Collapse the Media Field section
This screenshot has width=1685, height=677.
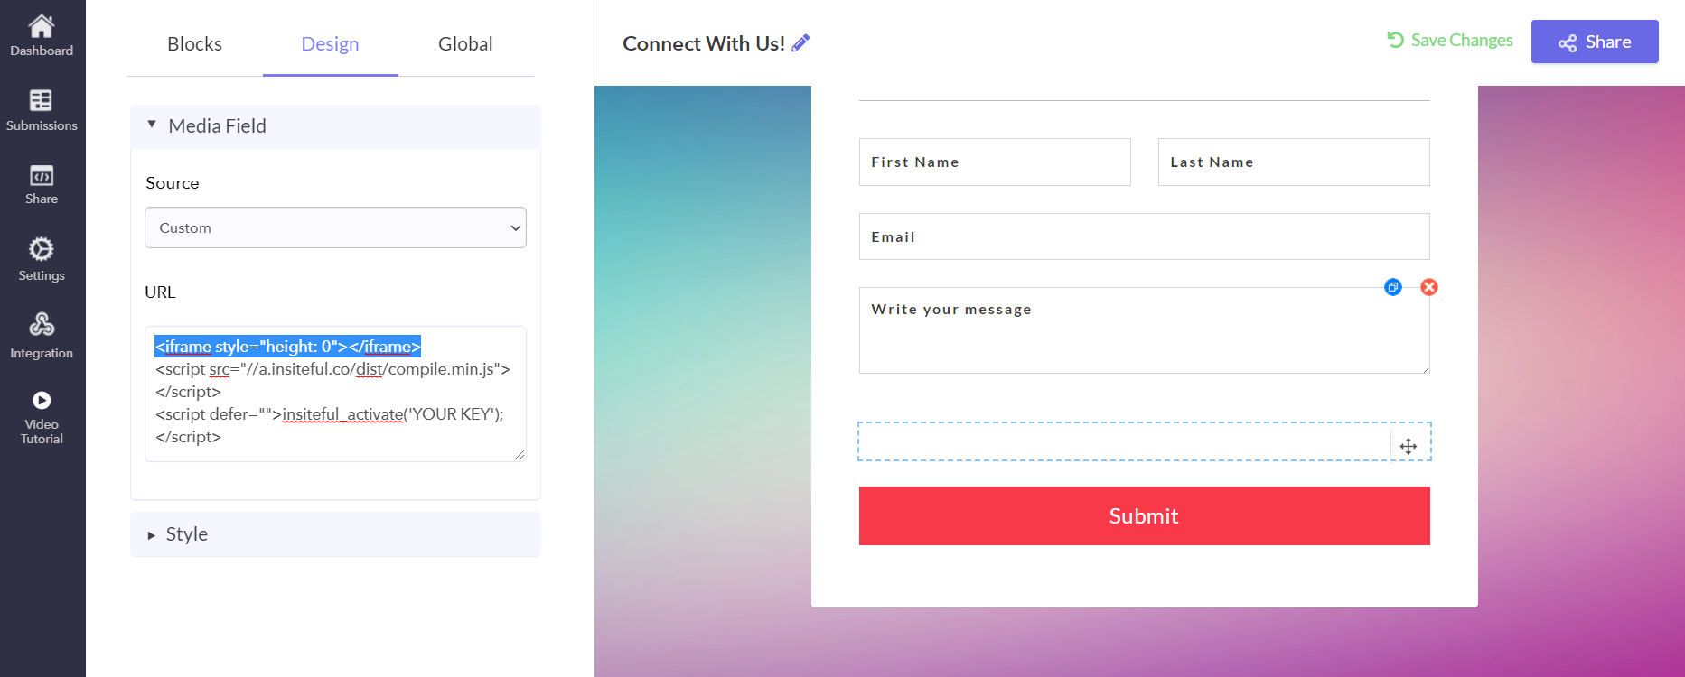(x=152, y=125)
